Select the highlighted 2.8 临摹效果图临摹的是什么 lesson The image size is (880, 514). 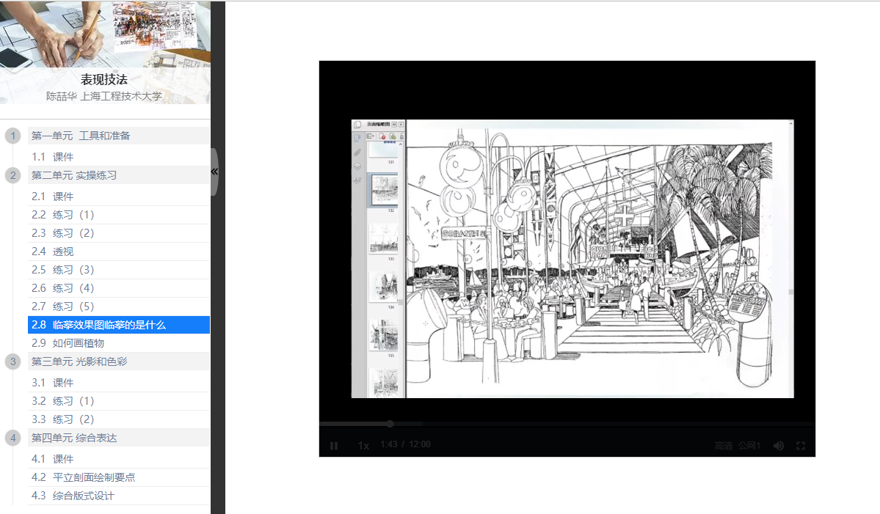tap(99, 325)
